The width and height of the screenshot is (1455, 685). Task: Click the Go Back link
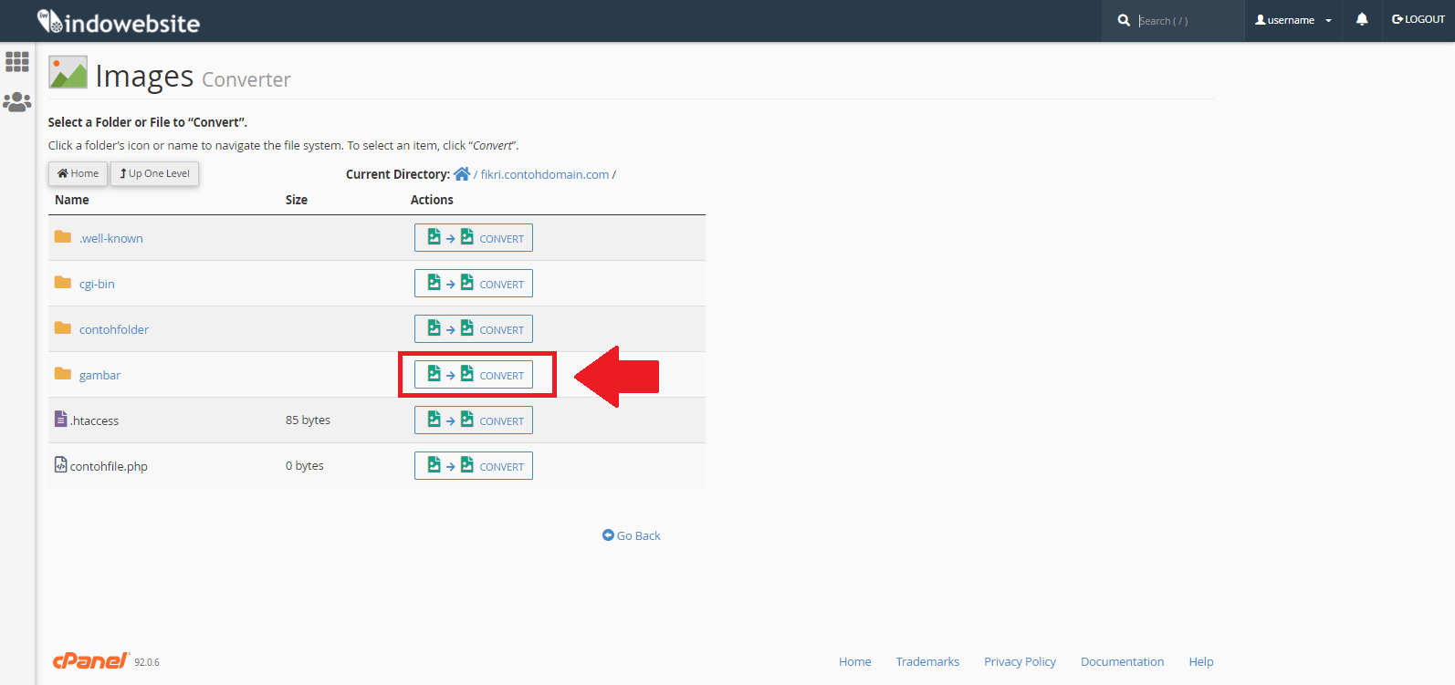[632, 535]
